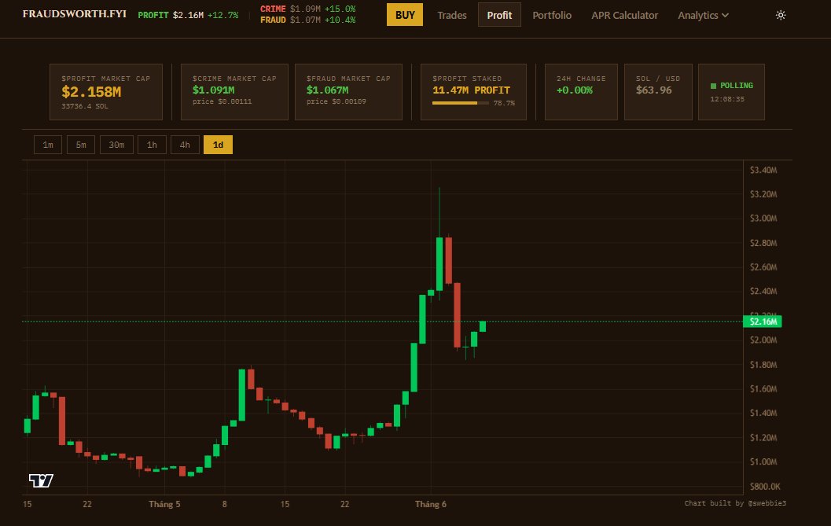Click the $2.00M price axis label
The image size is (831, 526).
[x=763, y=340]
